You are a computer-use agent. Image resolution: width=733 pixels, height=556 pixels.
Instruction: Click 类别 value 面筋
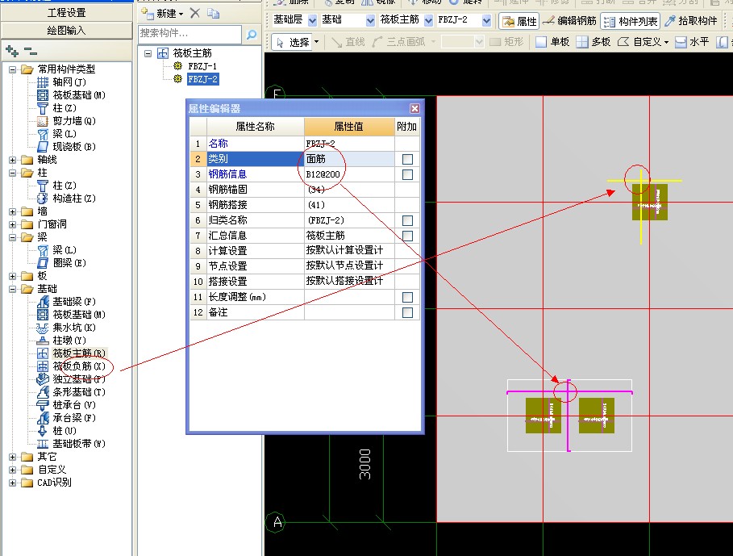pyautogui.click(x=349, y=159)
